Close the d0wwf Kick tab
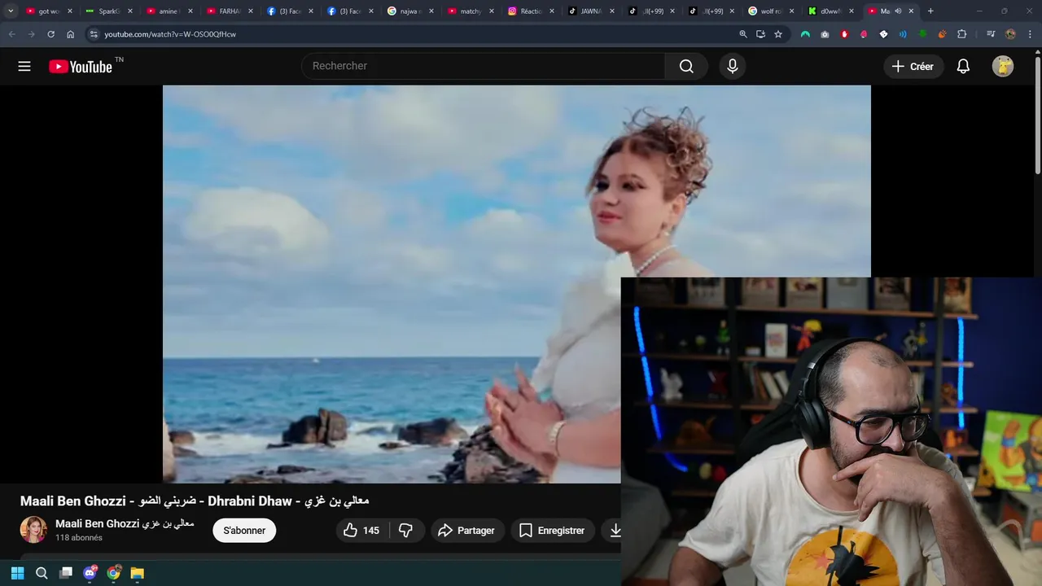 click(852, 11)
